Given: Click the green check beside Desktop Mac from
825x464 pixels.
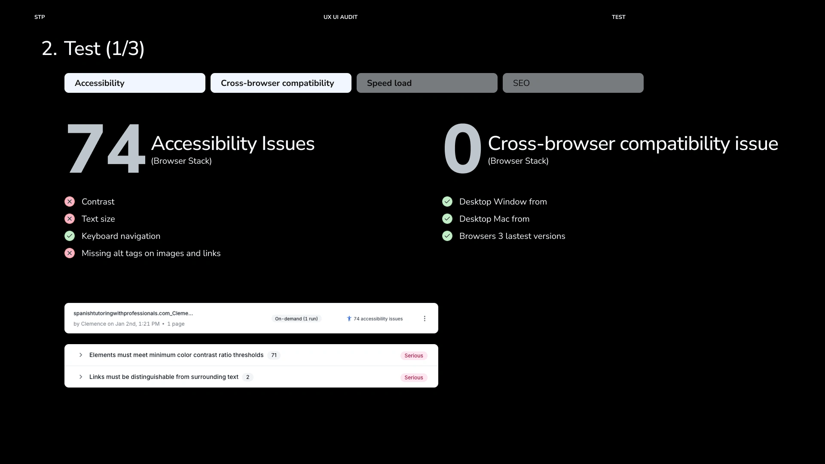Looking at the screenshot, I should (x=447, y=219).
